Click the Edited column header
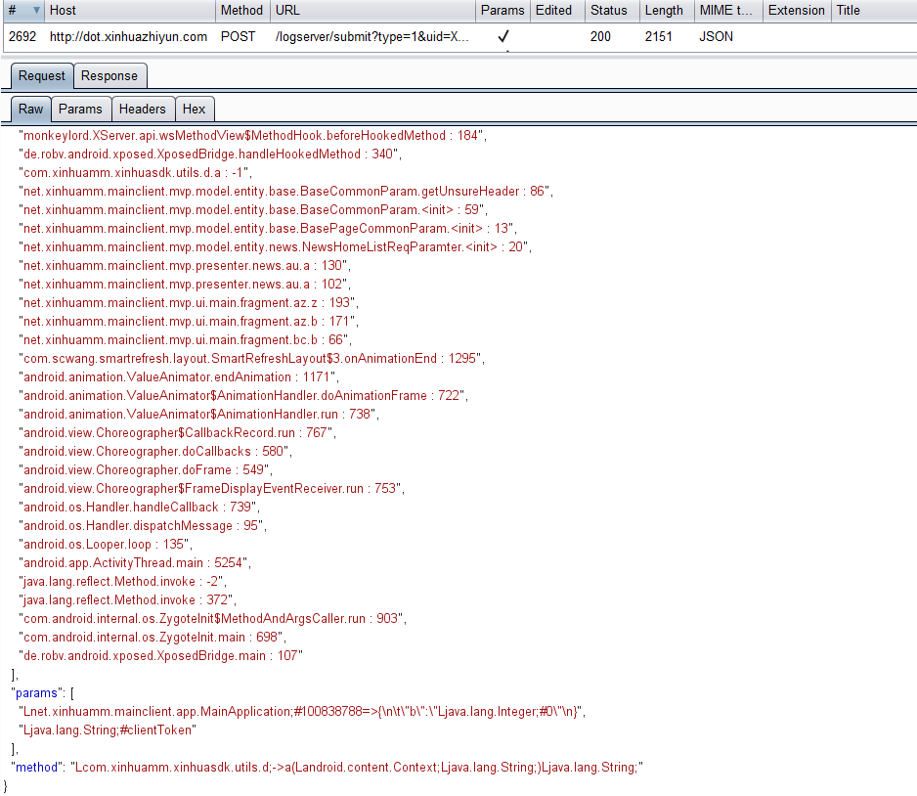The image size is (917, 796). (x=557, y=11)
